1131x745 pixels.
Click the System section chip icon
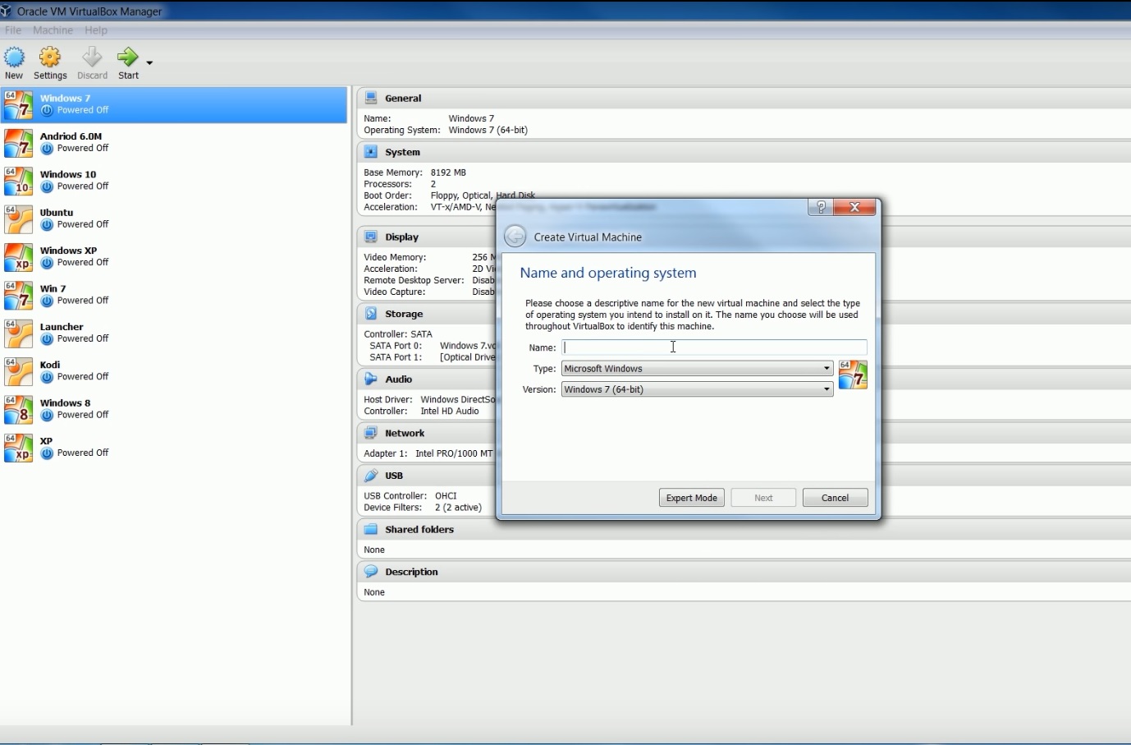[x=371, y=152]
